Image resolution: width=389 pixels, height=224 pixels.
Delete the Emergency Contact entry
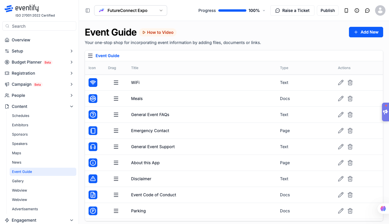coord(350,131)
